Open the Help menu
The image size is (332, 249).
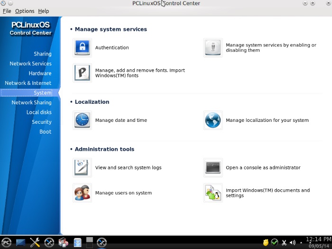point(43,11)
